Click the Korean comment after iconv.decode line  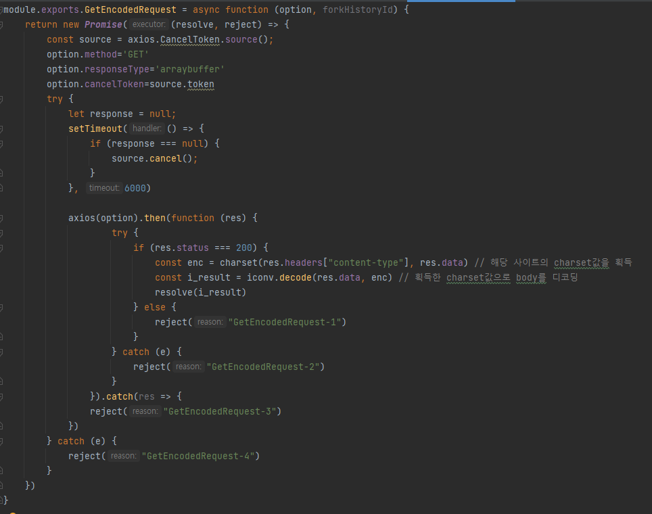488,277
